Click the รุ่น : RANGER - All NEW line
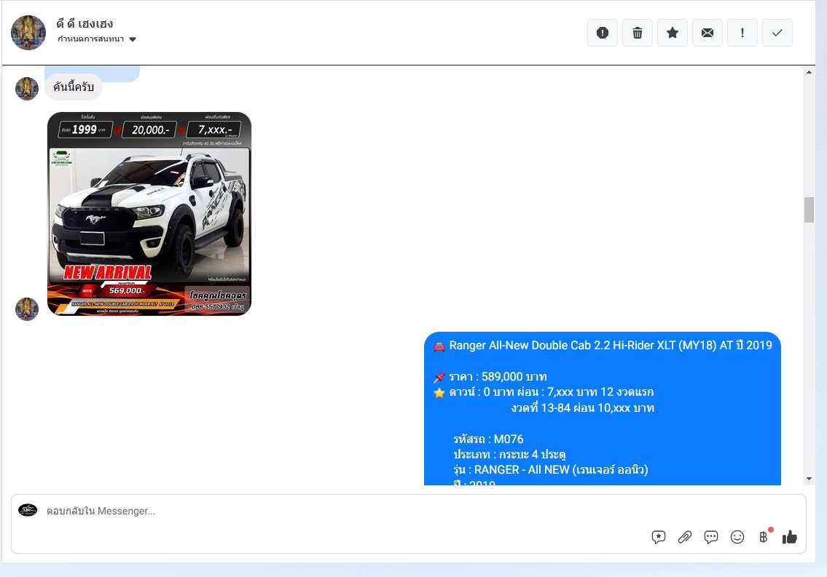This screenshot has width=827, height=577. click(x=551, y=469)
